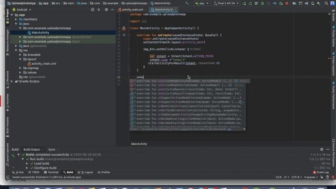Select the Build Output tab
The image size is (336, 189).
tap(31, 149)
